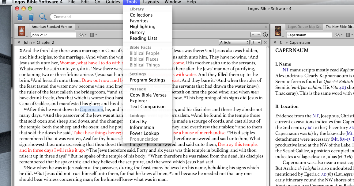This screenshot has width=354, height=186.
Task: Click the Capernaum reference box
Action: tap(309, 35)
